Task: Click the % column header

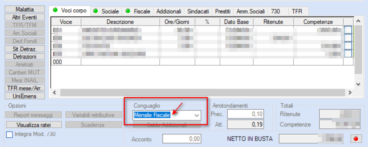Action: coord(207,22)
